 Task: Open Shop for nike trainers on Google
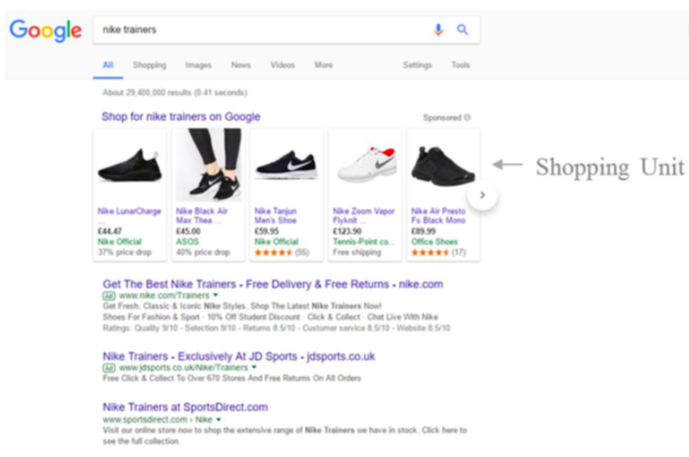(x=181, y=116)
